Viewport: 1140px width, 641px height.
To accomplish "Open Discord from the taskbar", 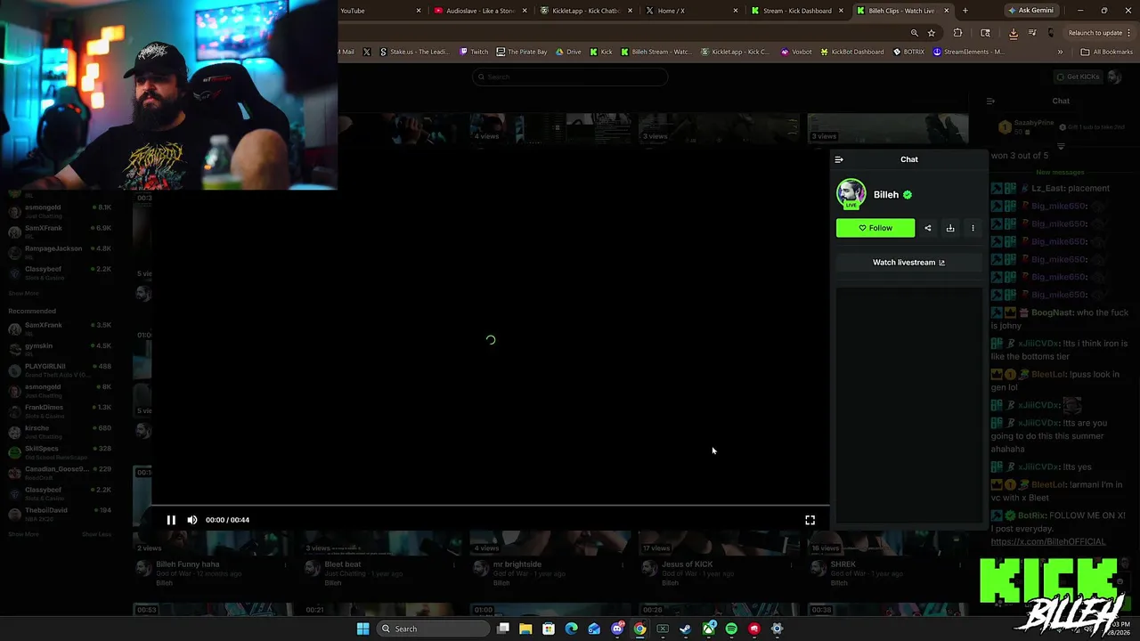I will click(x=617, y=629).
